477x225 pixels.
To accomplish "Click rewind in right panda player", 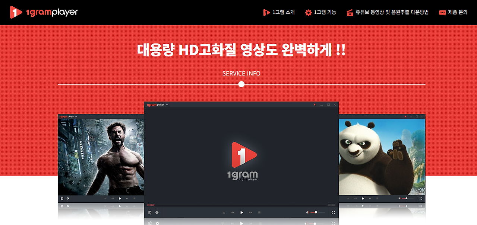I will [x=356, y=199].
